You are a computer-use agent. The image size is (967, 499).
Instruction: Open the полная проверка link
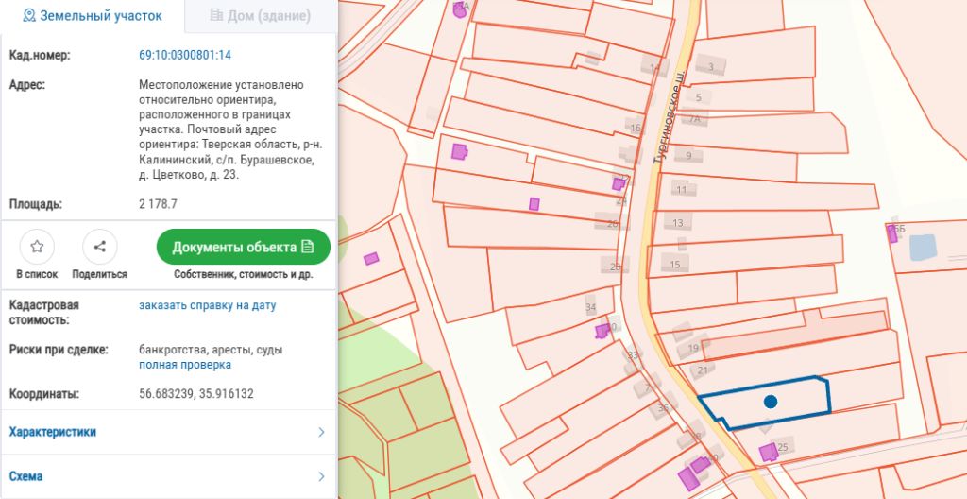coord(185,365)
